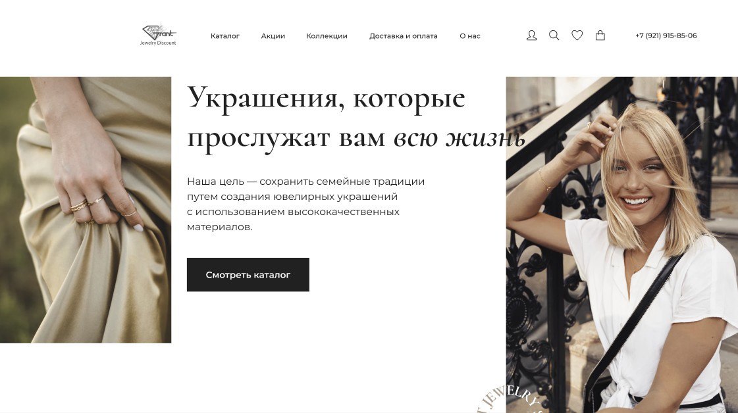Viewport: 738px width, 413px height.
Task: Open the О нас page
Action: [469, 36]
